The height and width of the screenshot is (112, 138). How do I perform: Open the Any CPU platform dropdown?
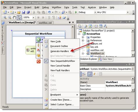(x=128, y=12)
